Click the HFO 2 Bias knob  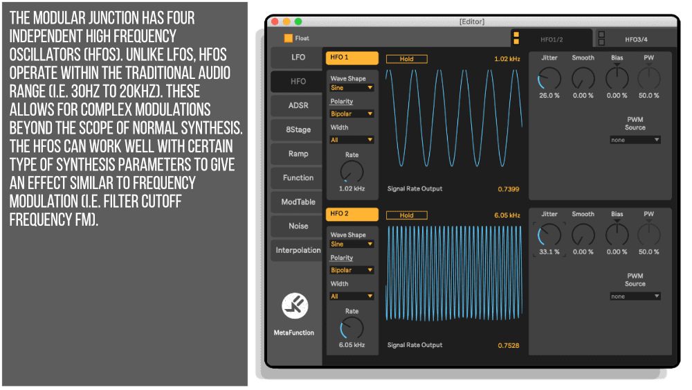tap(617, 235)
